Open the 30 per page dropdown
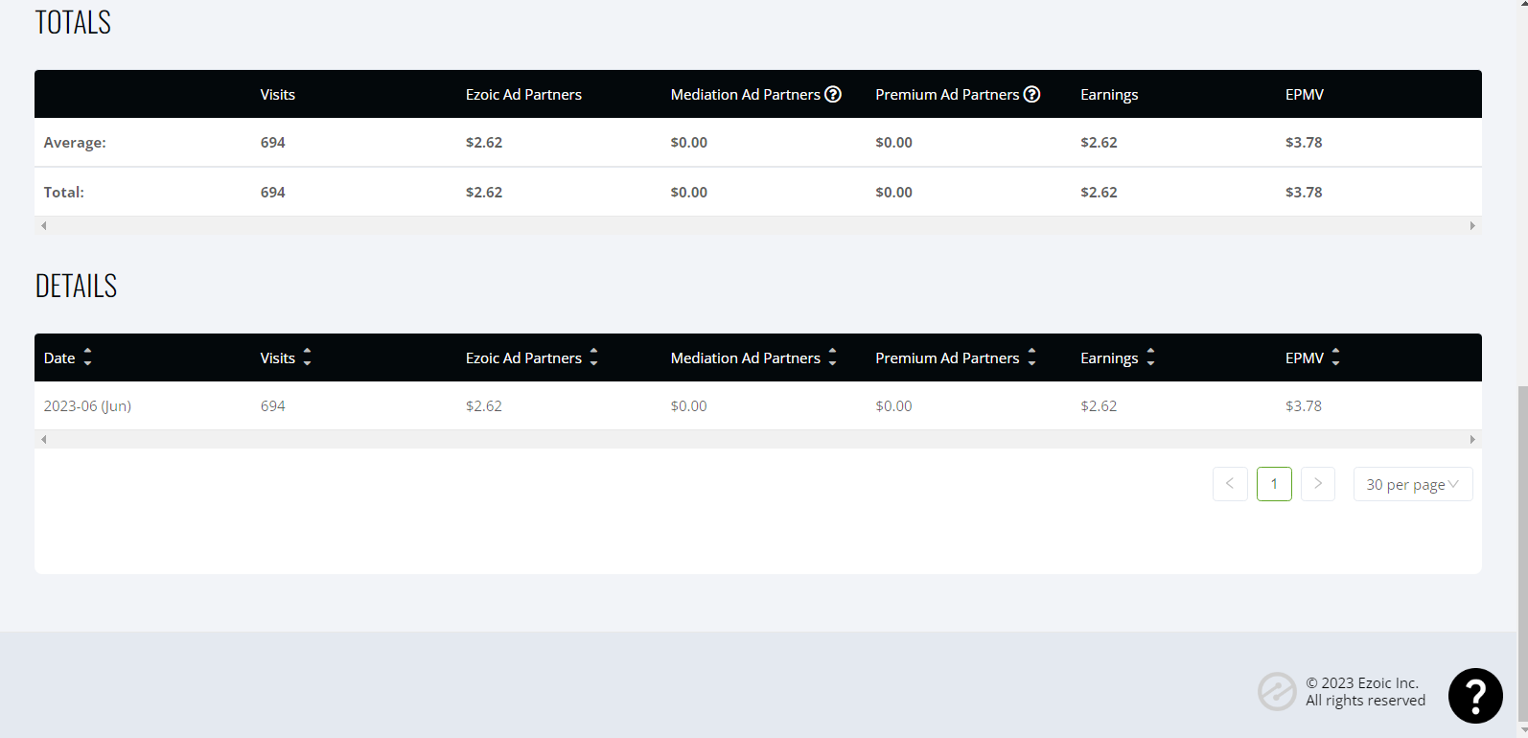The image size is (1528, 738). (1413, 484)
